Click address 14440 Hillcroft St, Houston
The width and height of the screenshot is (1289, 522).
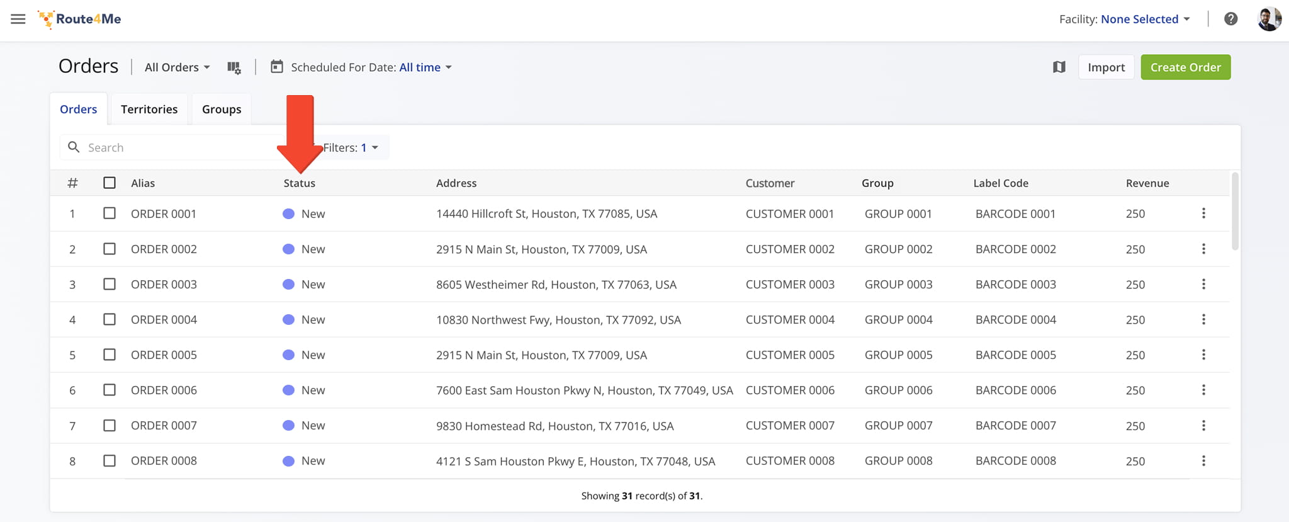point(546,213)
